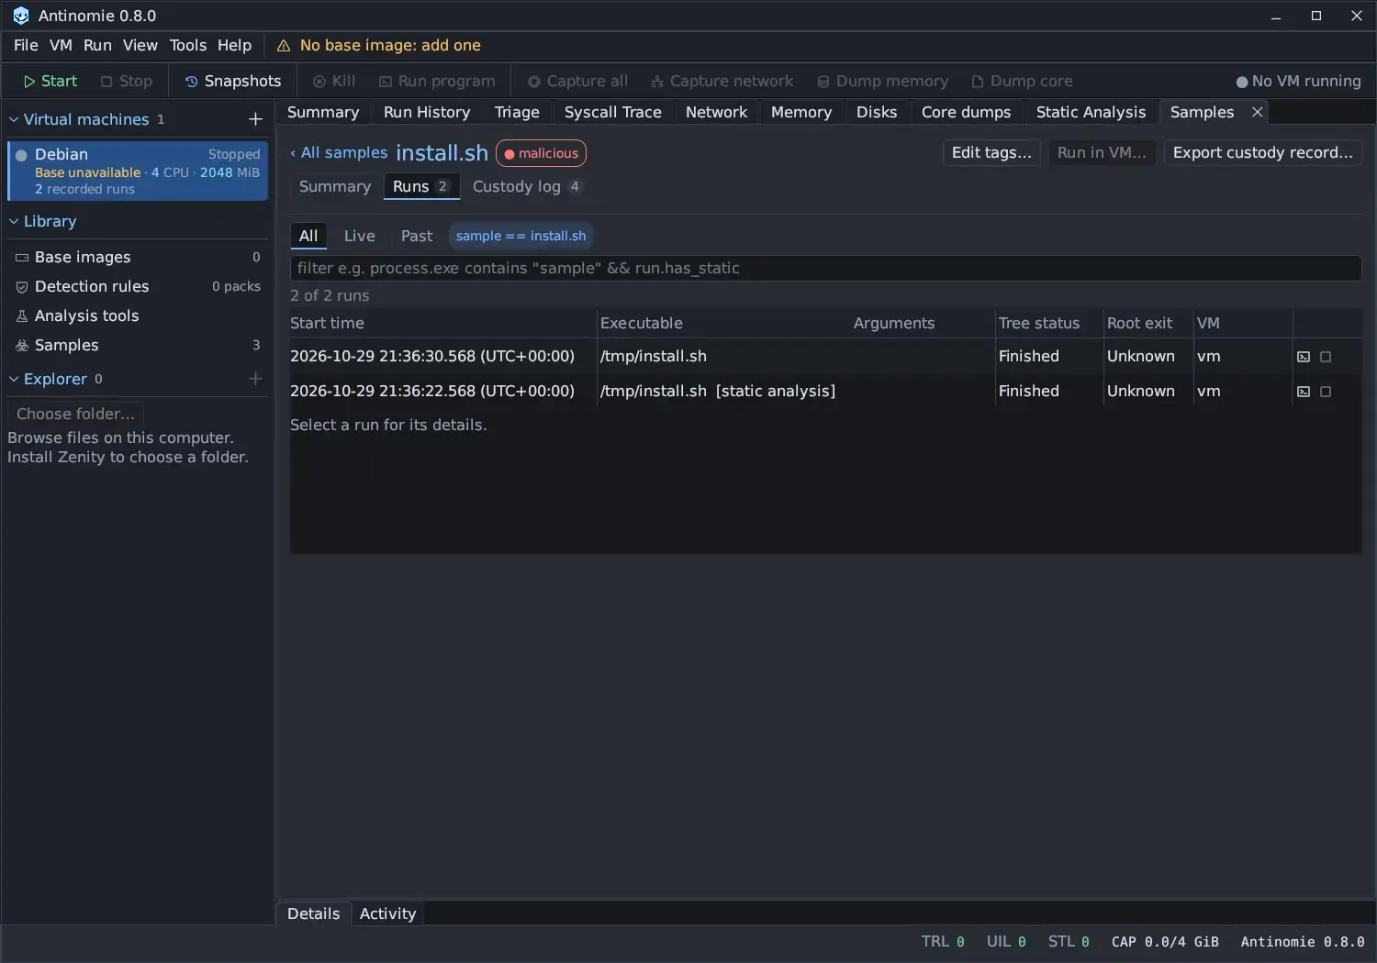Image resolution: width=1377 pixels, height=963 pixels.
Task: Switch to the Static Analysis tab
Action: [1091, 112]
